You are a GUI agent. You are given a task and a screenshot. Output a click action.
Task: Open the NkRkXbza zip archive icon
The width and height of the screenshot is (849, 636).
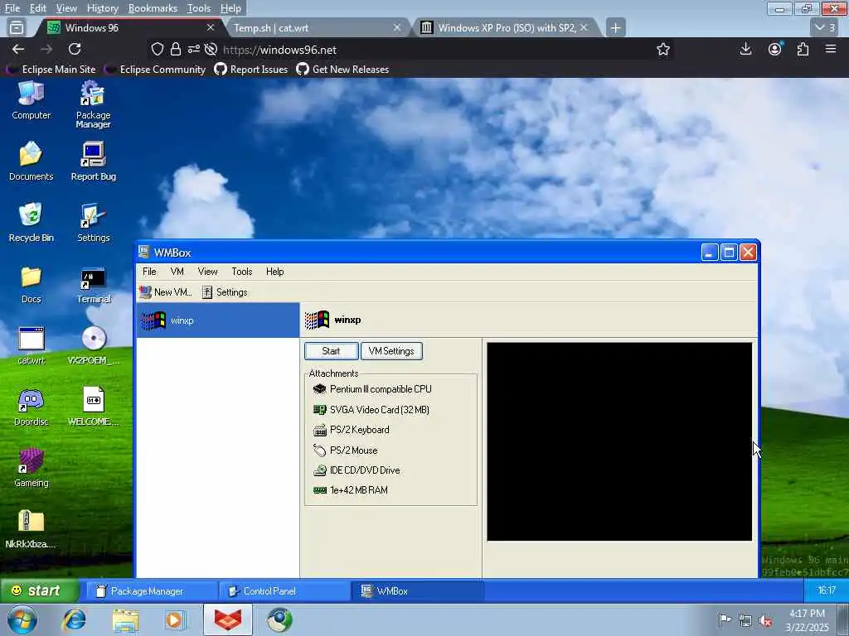click(x=31, y=529)
